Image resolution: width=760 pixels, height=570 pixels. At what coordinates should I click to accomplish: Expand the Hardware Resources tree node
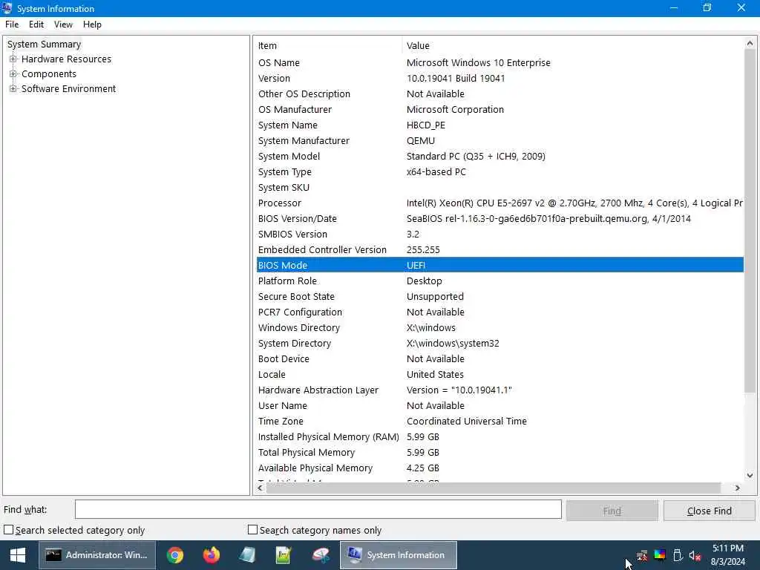click(13, 59)
